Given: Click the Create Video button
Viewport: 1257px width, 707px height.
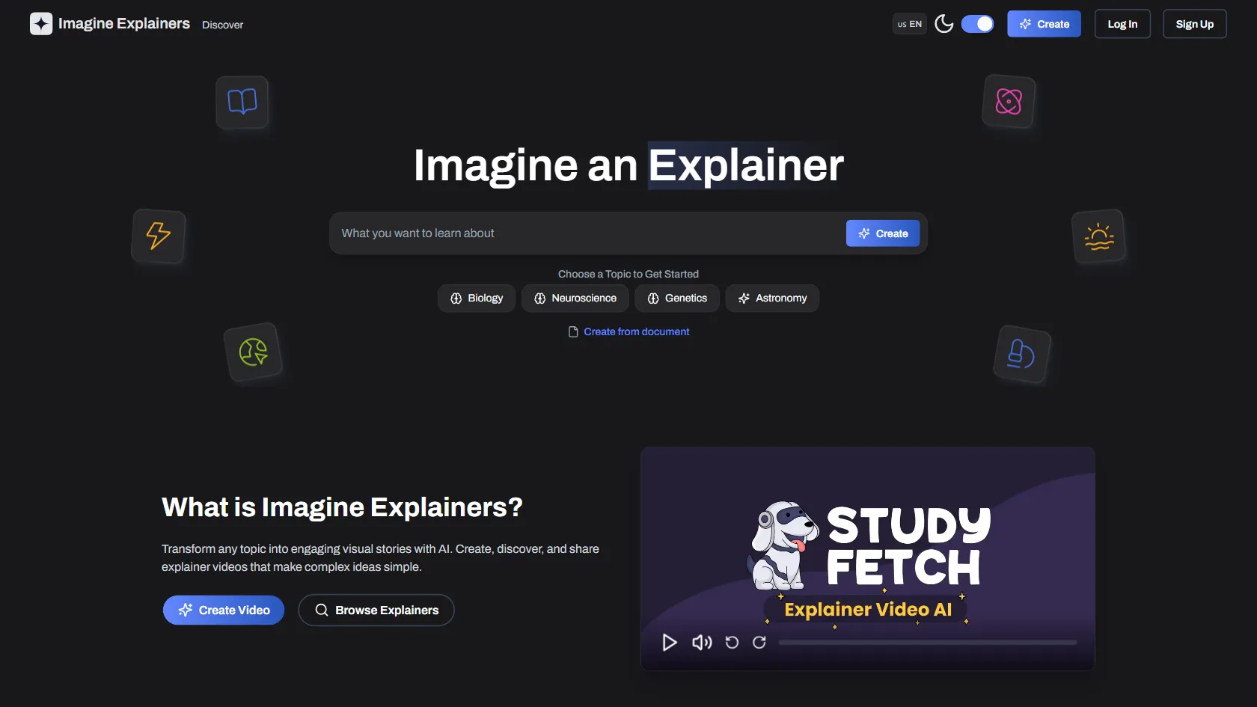Looking at the screenshot, I should click(224, 610).
